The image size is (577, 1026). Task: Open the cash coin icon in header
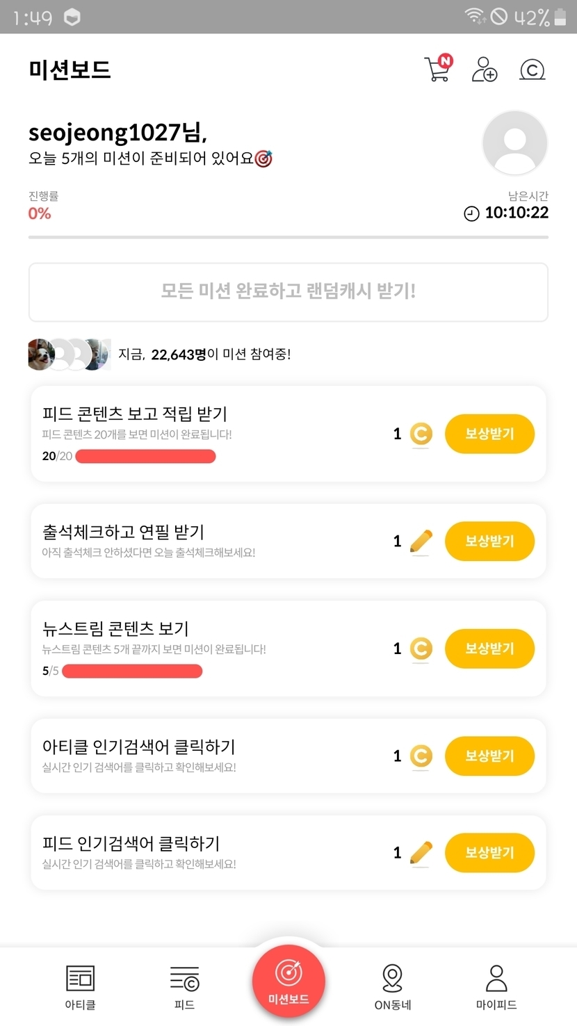tap(532, 70)
